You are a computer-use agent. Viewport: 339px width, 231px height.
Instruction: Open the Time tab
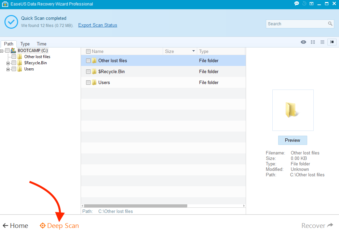41,44
